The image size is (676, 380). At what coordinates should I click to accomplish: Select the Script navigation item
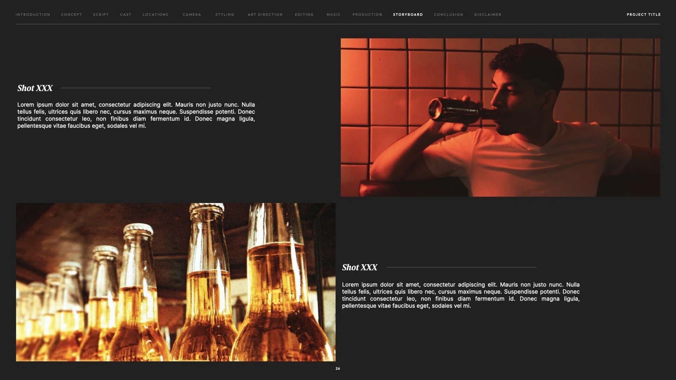pyautogui.click(x=101, y=14)
